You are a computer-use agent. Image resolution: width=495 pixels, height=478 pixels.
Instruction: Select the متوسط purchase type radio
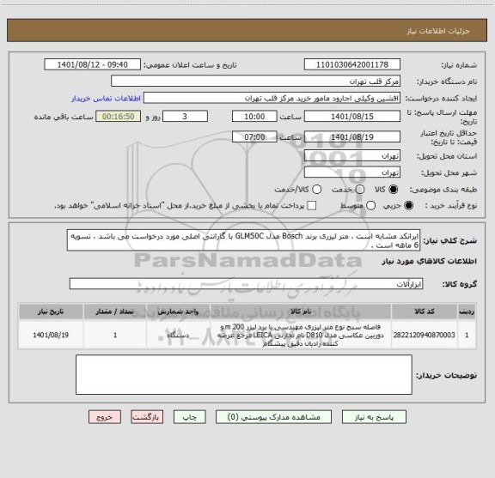(x=370, y=206)
